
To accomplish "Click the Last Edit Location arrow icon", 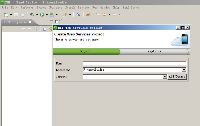I will pos(98,15).
